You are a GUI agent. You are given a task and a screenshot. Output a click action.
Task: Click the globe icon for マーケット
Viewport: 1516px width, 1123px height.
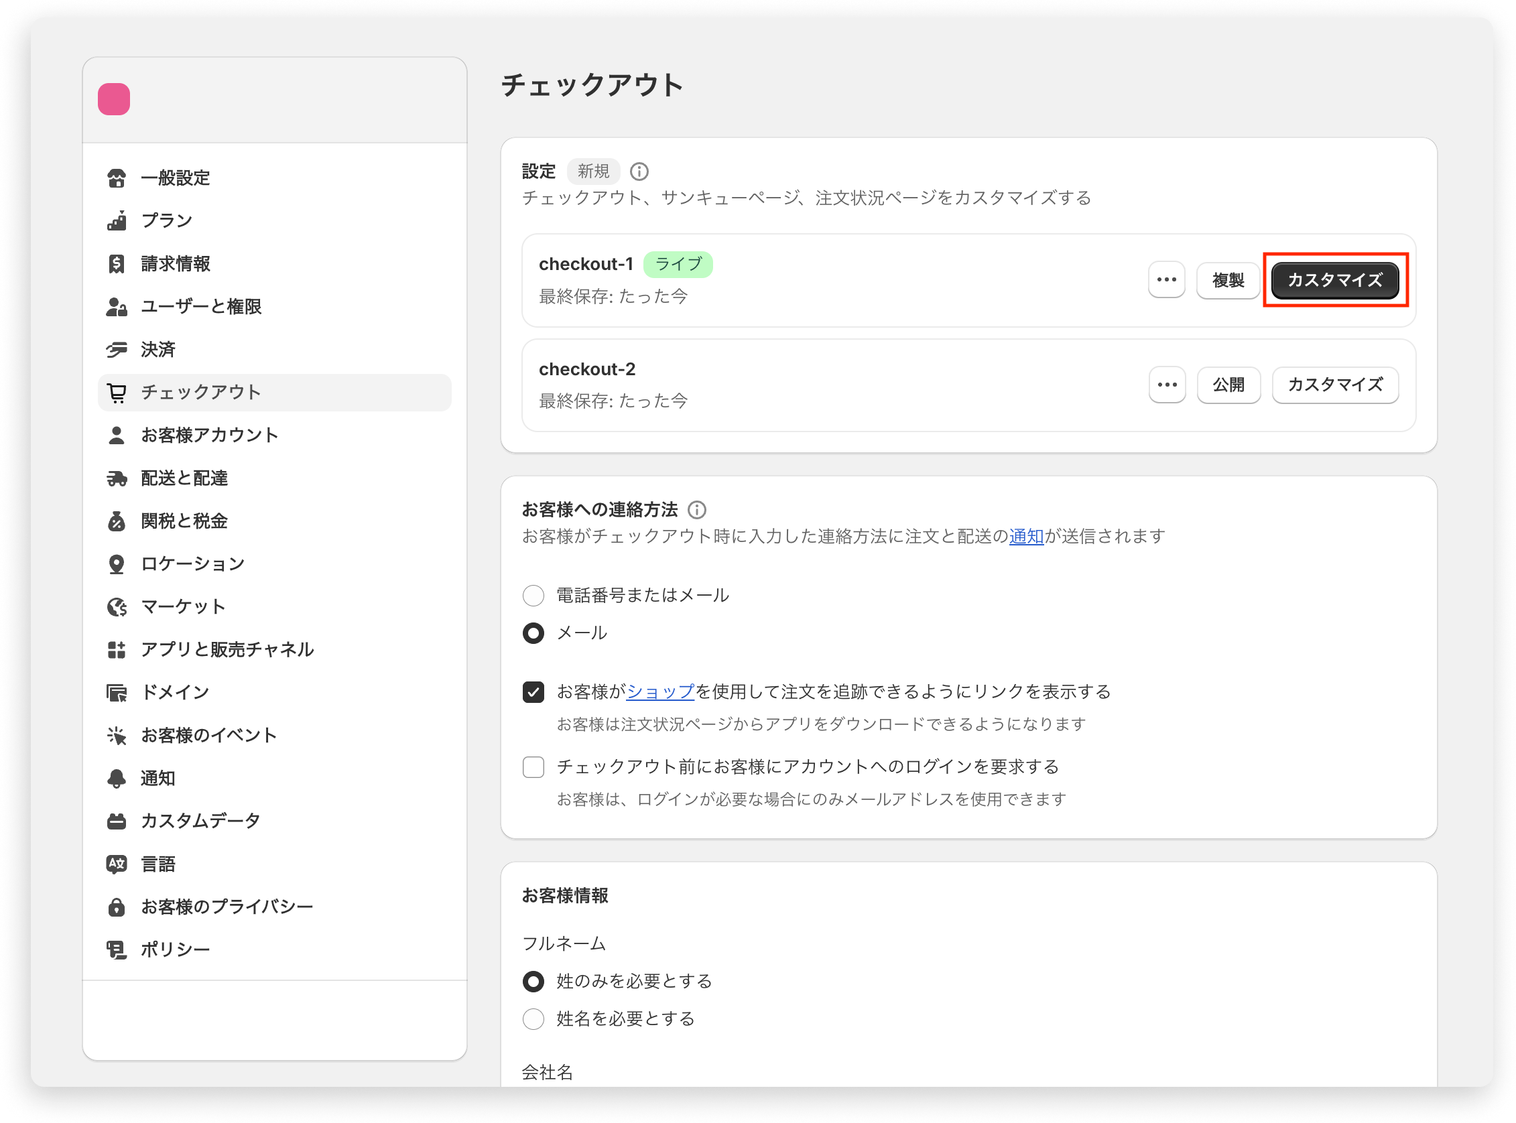coord(116,606)
